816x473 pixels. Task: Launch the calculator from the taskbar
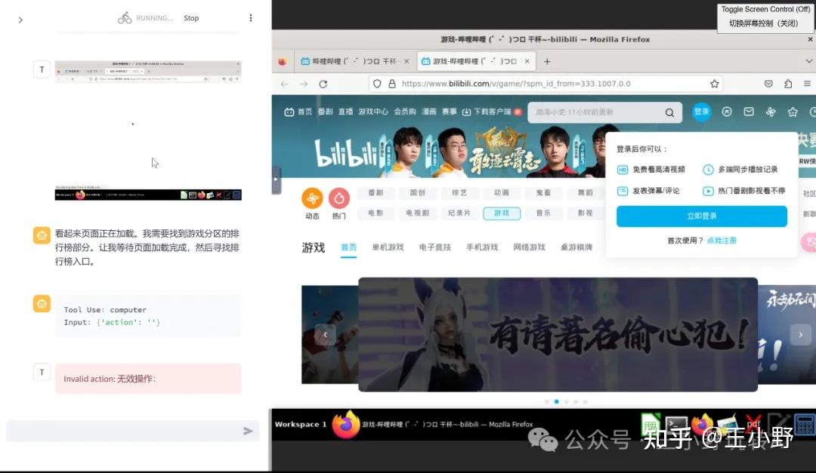[x=805, y=425]
